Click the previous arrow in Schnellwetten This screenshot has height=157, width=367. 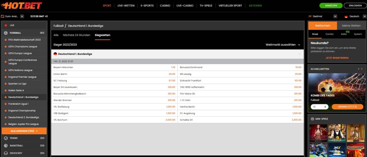click(359, 69)
